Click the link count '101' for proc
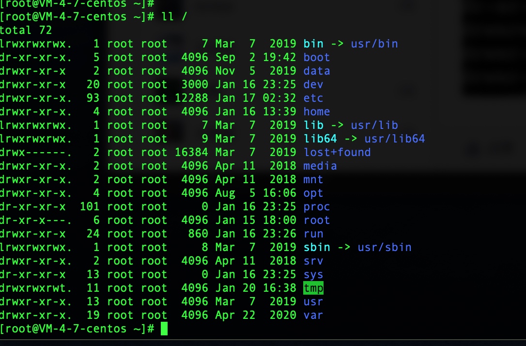 90,206
